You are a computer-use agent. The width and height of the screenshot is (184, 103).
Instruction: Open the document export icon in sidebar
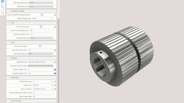[x=3, y=7]
